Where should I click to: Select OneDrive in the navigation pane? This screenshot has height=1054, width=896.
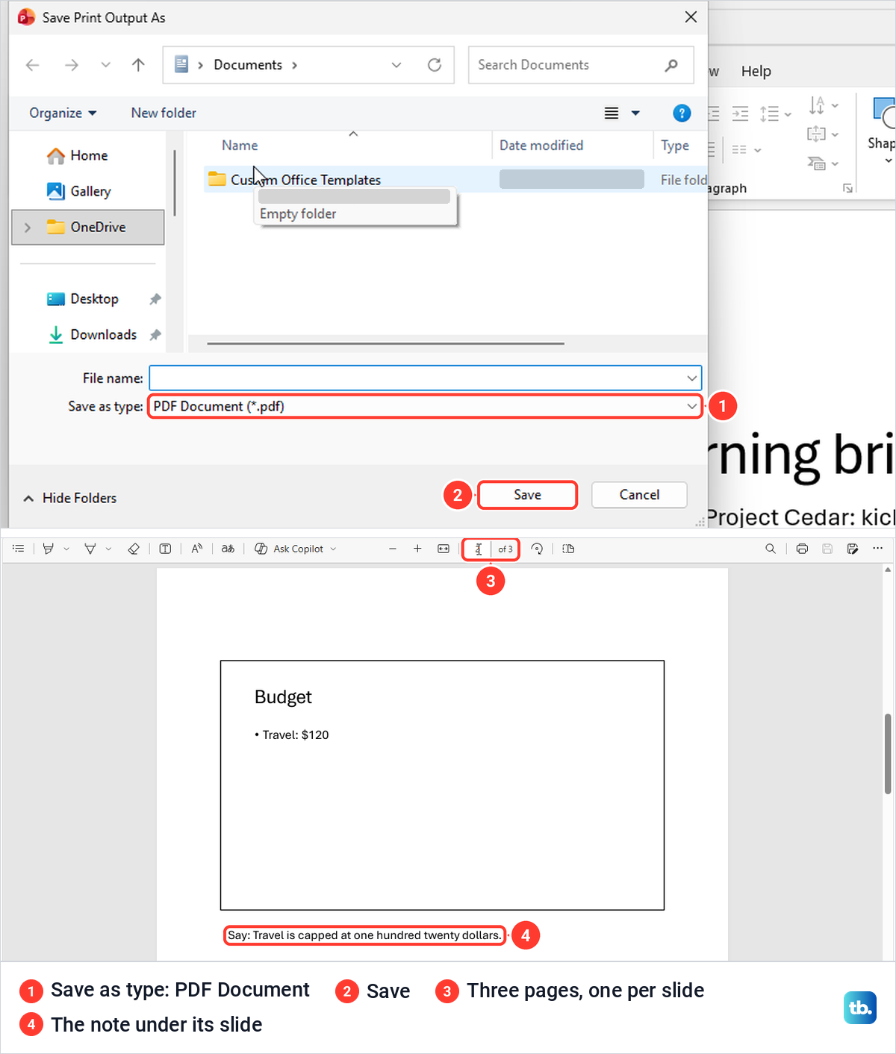pyautogui.click(x=88, y=227)
